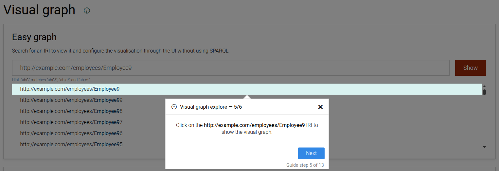499x171 pixels.
Task: Select Employee97 in the suggestion list
Action: (x=71, y=122)
